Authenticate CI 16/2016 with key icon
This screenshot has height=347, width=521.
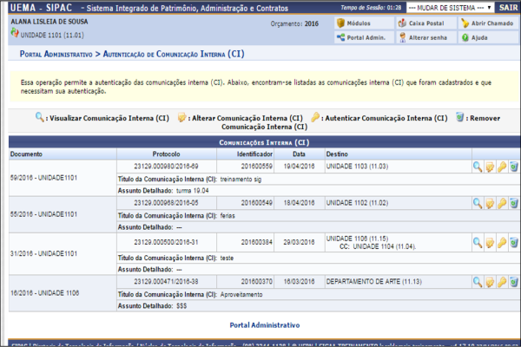(x=502, y=282)
